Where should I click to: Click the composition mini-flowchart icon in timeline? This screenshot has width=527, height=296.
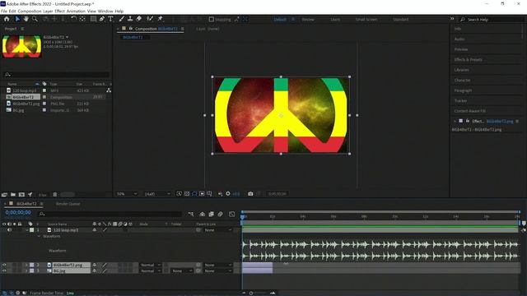pos(191,214)
